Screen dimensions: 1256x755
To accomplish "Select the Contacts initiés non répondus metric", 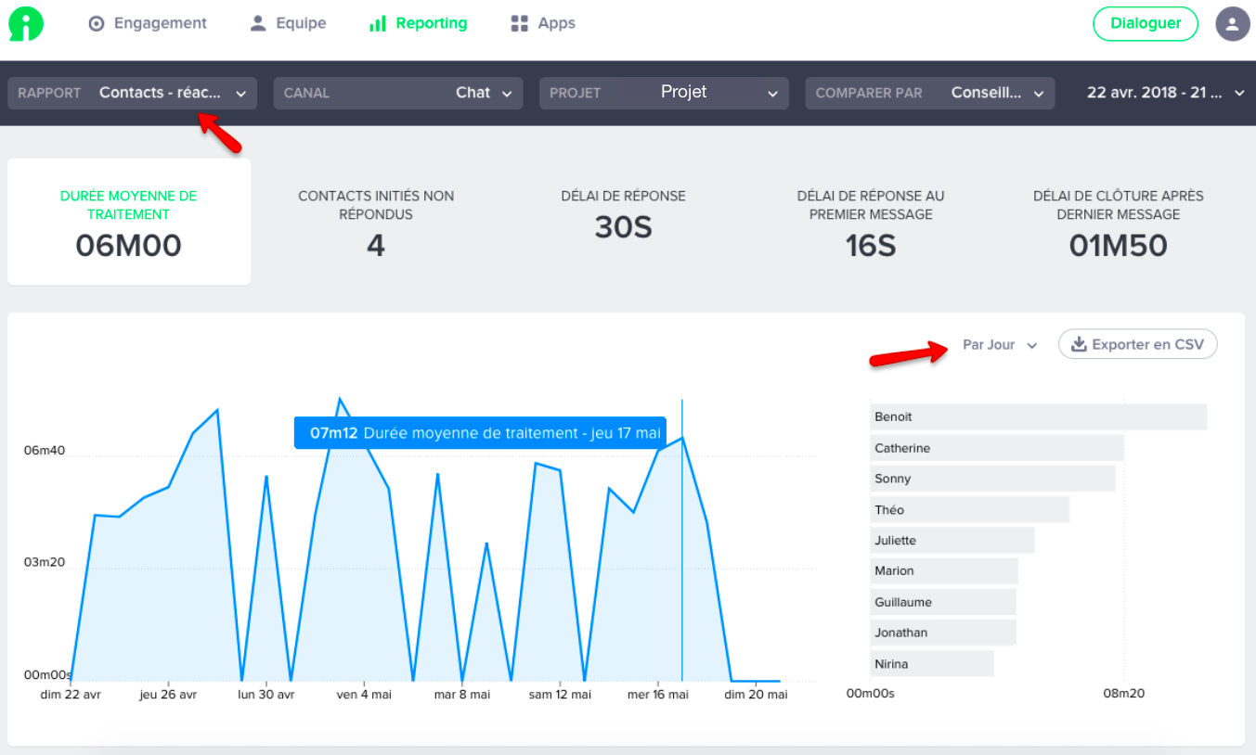I will point(376,222).
